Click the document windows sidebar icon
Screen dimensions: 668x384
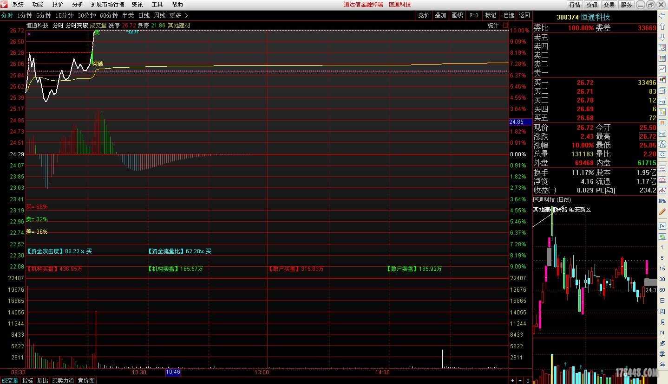tap(662, 90)
